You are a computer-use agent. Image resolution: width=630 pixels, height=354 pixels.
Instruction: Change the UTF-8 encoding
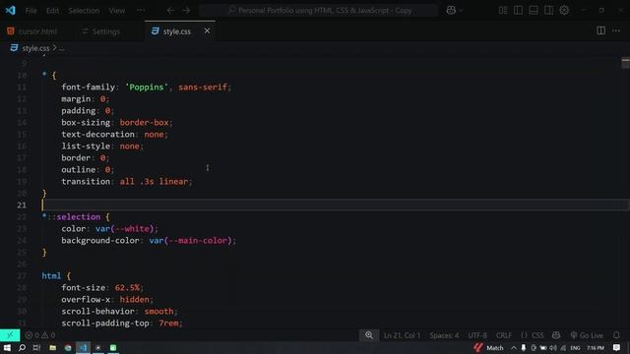tap(477, 335)
